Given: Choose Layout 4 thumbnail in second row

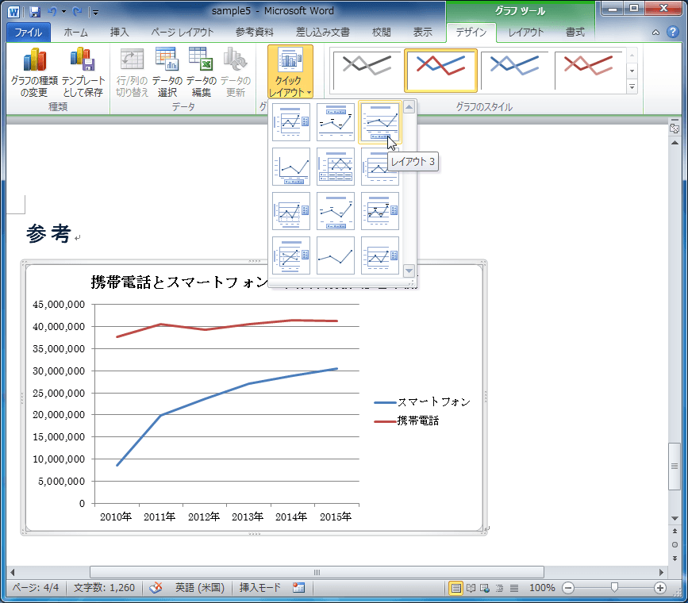Looking at the screenshot, I should (x=291, y=167).
